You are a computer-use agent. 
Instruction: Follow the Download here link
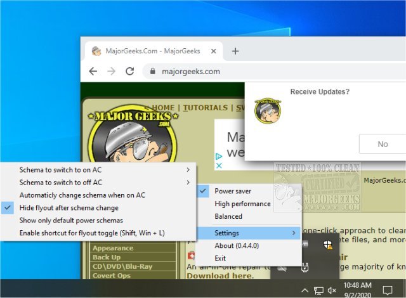[220, 276]
